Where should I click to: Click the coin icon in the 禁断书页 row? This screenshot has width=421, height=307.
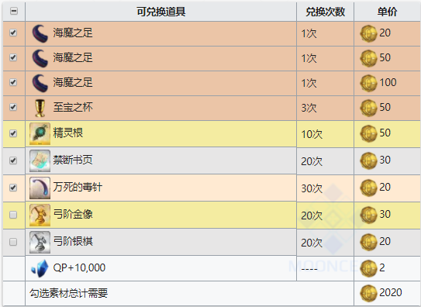coord(368,160)
